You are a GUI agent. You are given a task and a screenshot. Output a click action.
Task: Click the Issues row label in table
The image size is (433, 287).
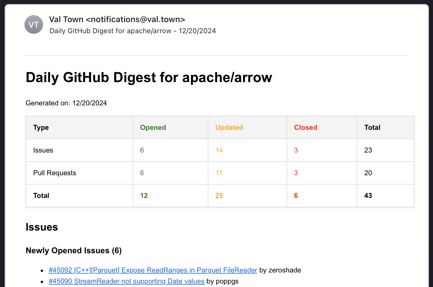tap(43, 150)
